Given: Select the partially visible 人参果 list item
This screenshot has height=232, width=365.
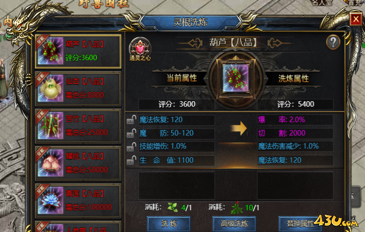Looking at the screenshot, I should pos(78,226).
